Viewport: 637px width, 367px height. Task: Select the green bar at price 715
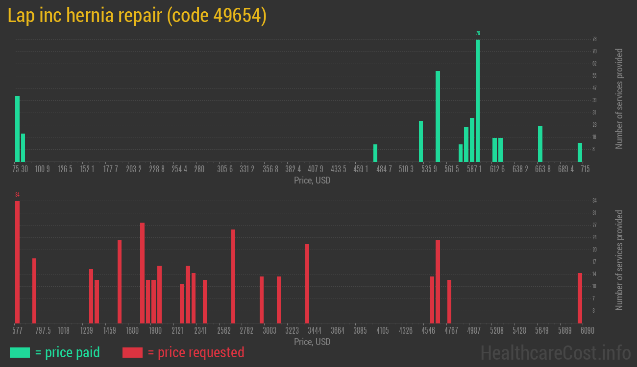coord(580,152)
